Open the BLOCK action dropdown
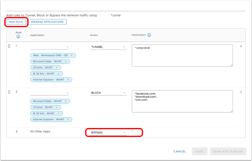Viewport: 252px width, 161px height. click(x=108, y=93)
